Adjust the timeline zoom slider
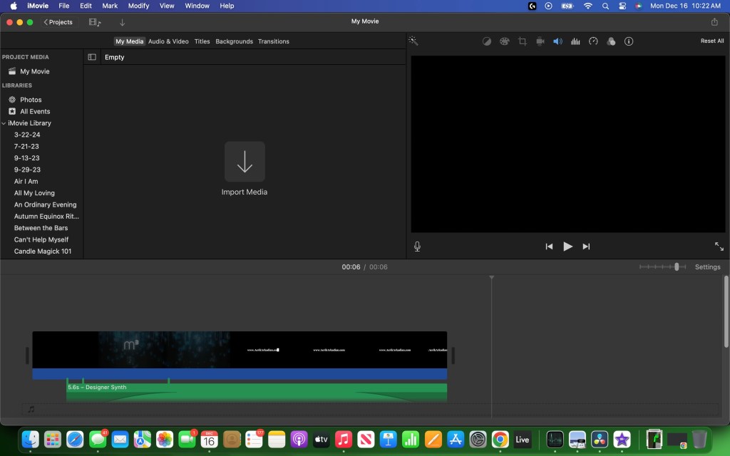The height and width of the screenshot is (456, 730). pyautogui.click(x=677, y=266)
